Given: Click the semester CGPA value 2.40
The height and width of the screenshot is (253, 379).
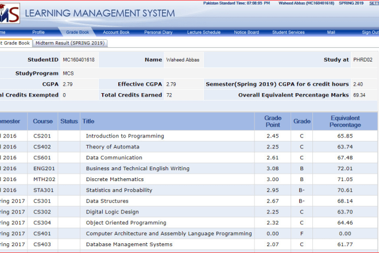Looking at the screenshot, I should pos(358,85).
